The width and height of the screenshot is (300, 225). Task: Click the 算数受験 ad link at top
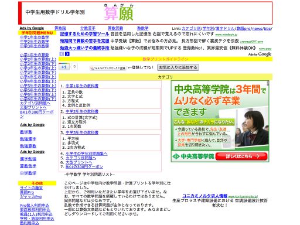click(x=115, y=28)
